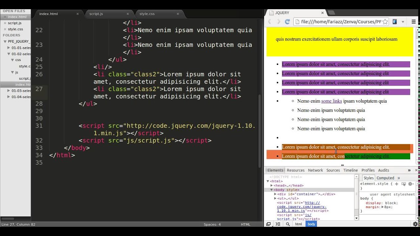Image resolution: width=420 pixels, height=236 pixels.
Task: Open the DevTools Network panel
Action: (x=315, y=170)
